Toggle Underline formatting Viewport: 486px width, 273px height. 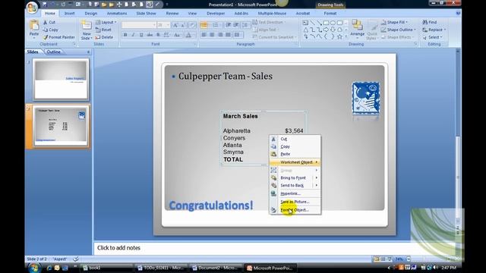(x=141, y=35)
